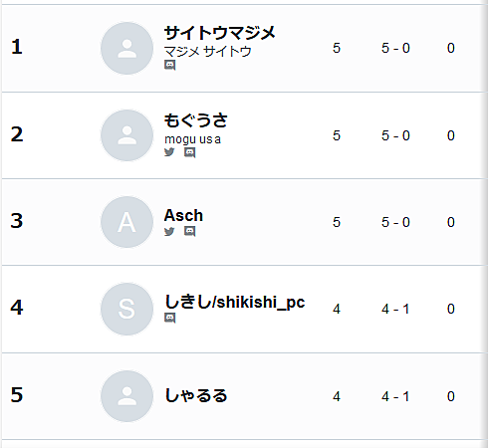Click Asch's Discord icon
488x448 pixels.
(x=190, y=231)
